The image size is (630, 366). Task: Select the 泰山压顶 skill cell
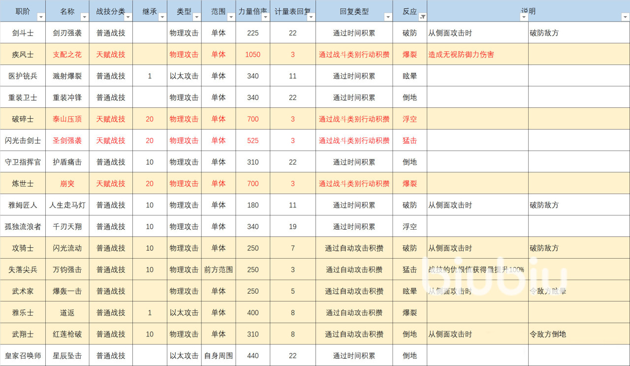[67, 119]
